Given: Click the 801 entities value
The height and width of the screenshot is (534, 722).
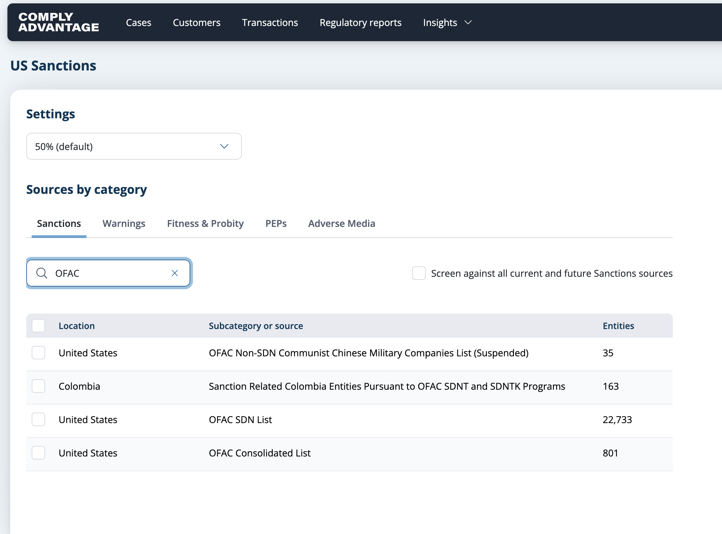Looking at the screenshot, I should (610, 453).
